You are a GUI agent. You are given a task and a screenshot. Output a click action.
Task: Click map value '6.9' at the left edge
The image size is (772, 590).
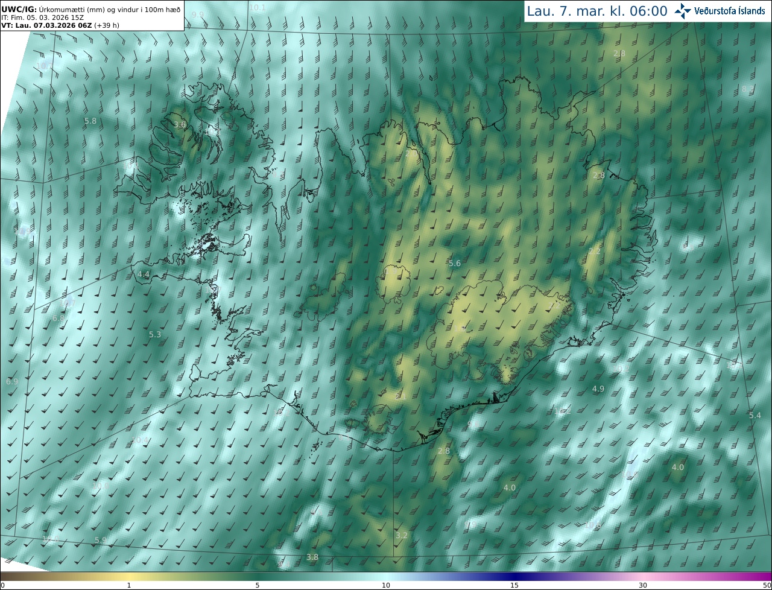[x=12, y=382]
